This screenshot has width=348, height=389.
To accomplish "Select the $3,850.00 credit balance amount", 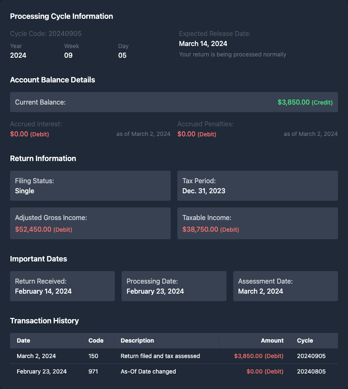I will pos(294,102).
